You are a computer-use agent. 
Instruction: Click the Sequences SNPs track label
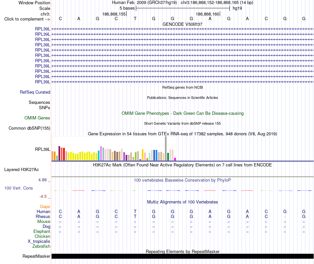[39, 105]
